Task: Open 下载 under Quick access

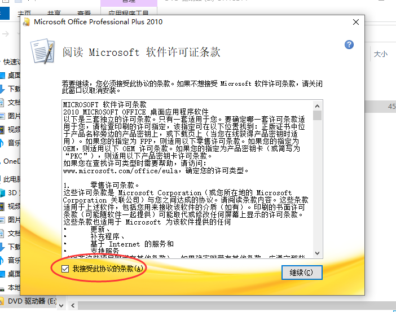Action: point(10,89)
